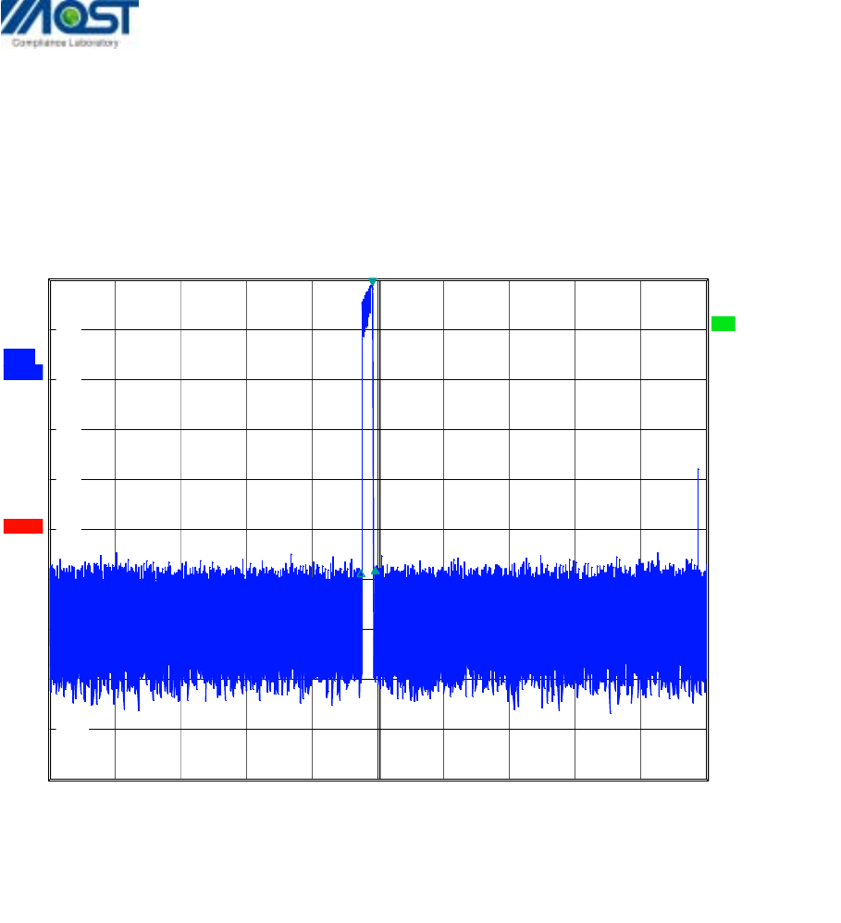The width and height of the screenshot is (841, 923).
Task: Click the narrow blue spike near the plot's right edge
Action: tap(698, 518)
